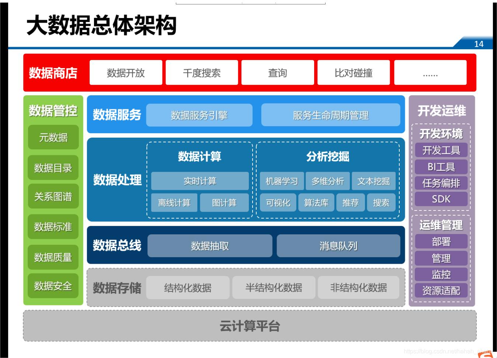Click the 消息队列 box
Screen dimensions: 497x358
pos(338,246)
